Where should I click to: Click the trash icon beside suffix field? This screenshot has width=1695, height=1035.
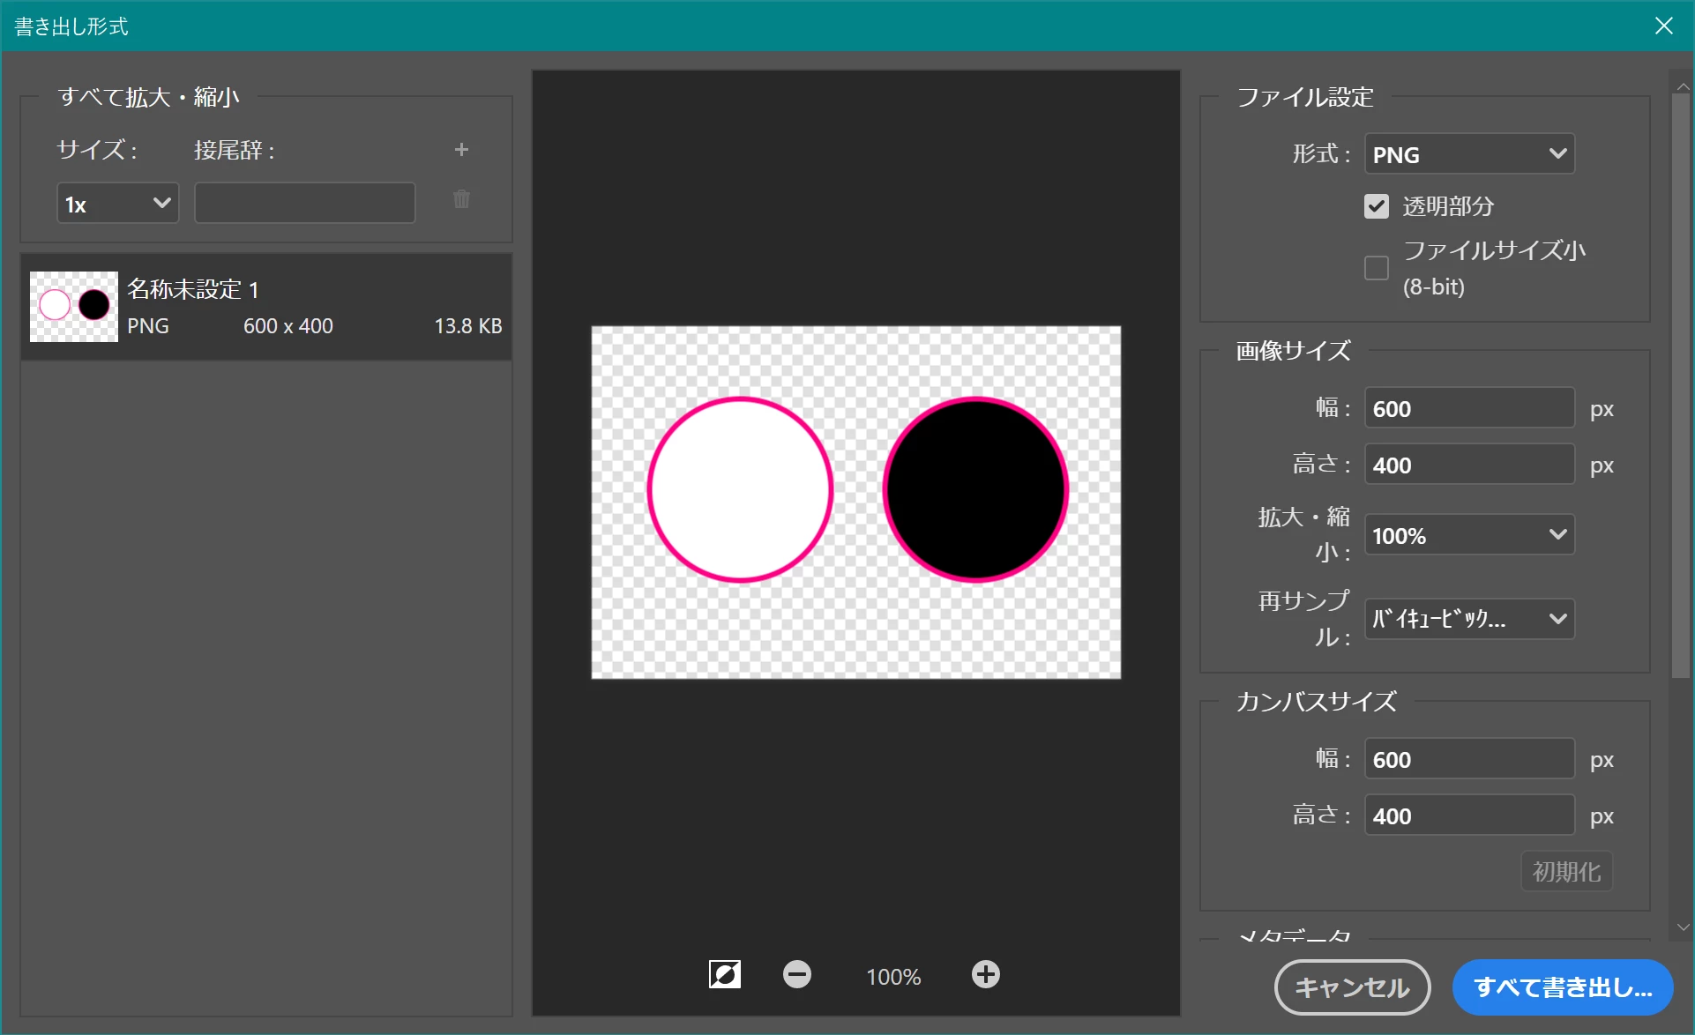click(461, 200)
